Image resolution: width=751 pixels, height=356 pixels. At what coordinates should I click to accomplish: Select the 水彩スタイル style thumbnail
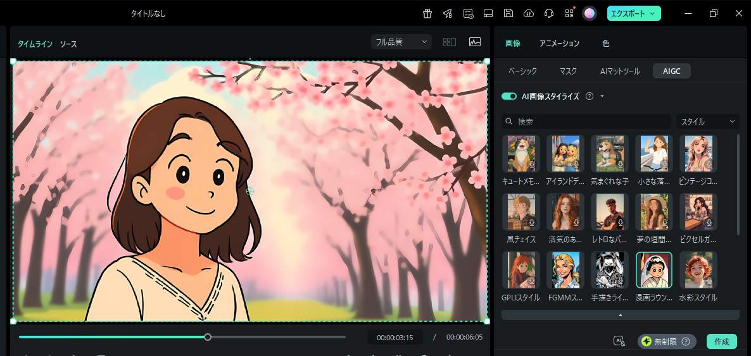[698, 270]
